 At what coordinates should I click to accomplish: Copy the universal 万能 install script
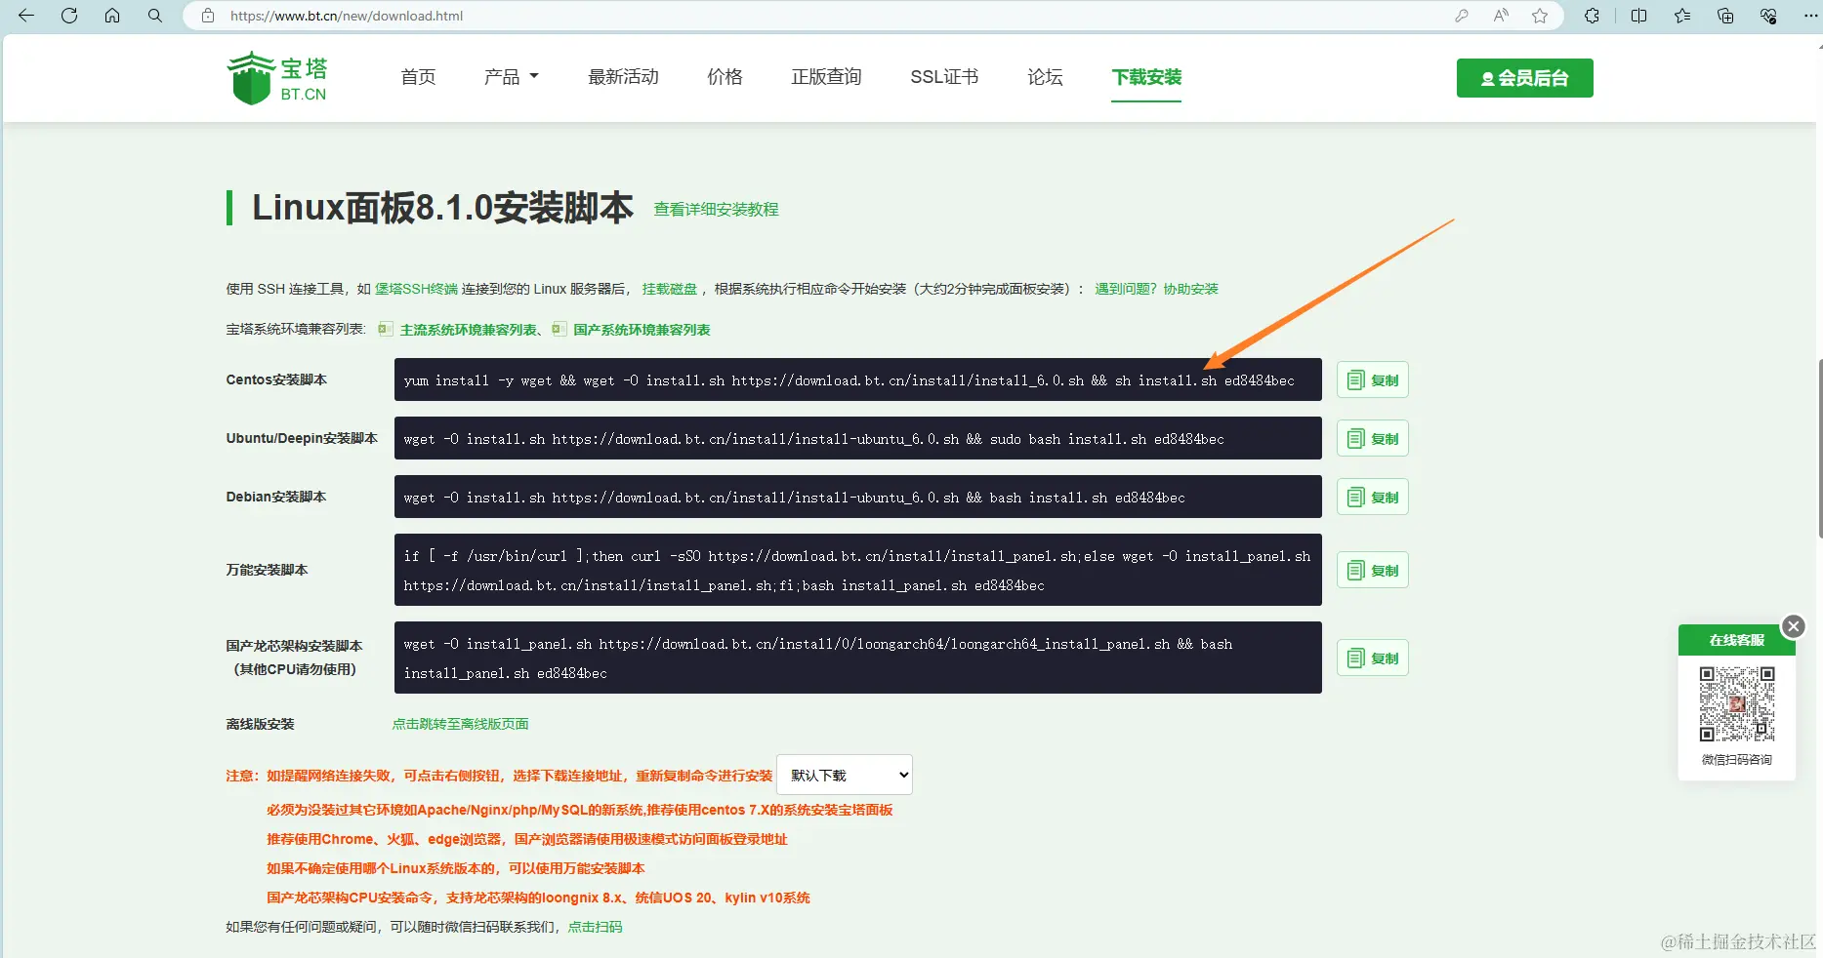[x=1373, y=571]
